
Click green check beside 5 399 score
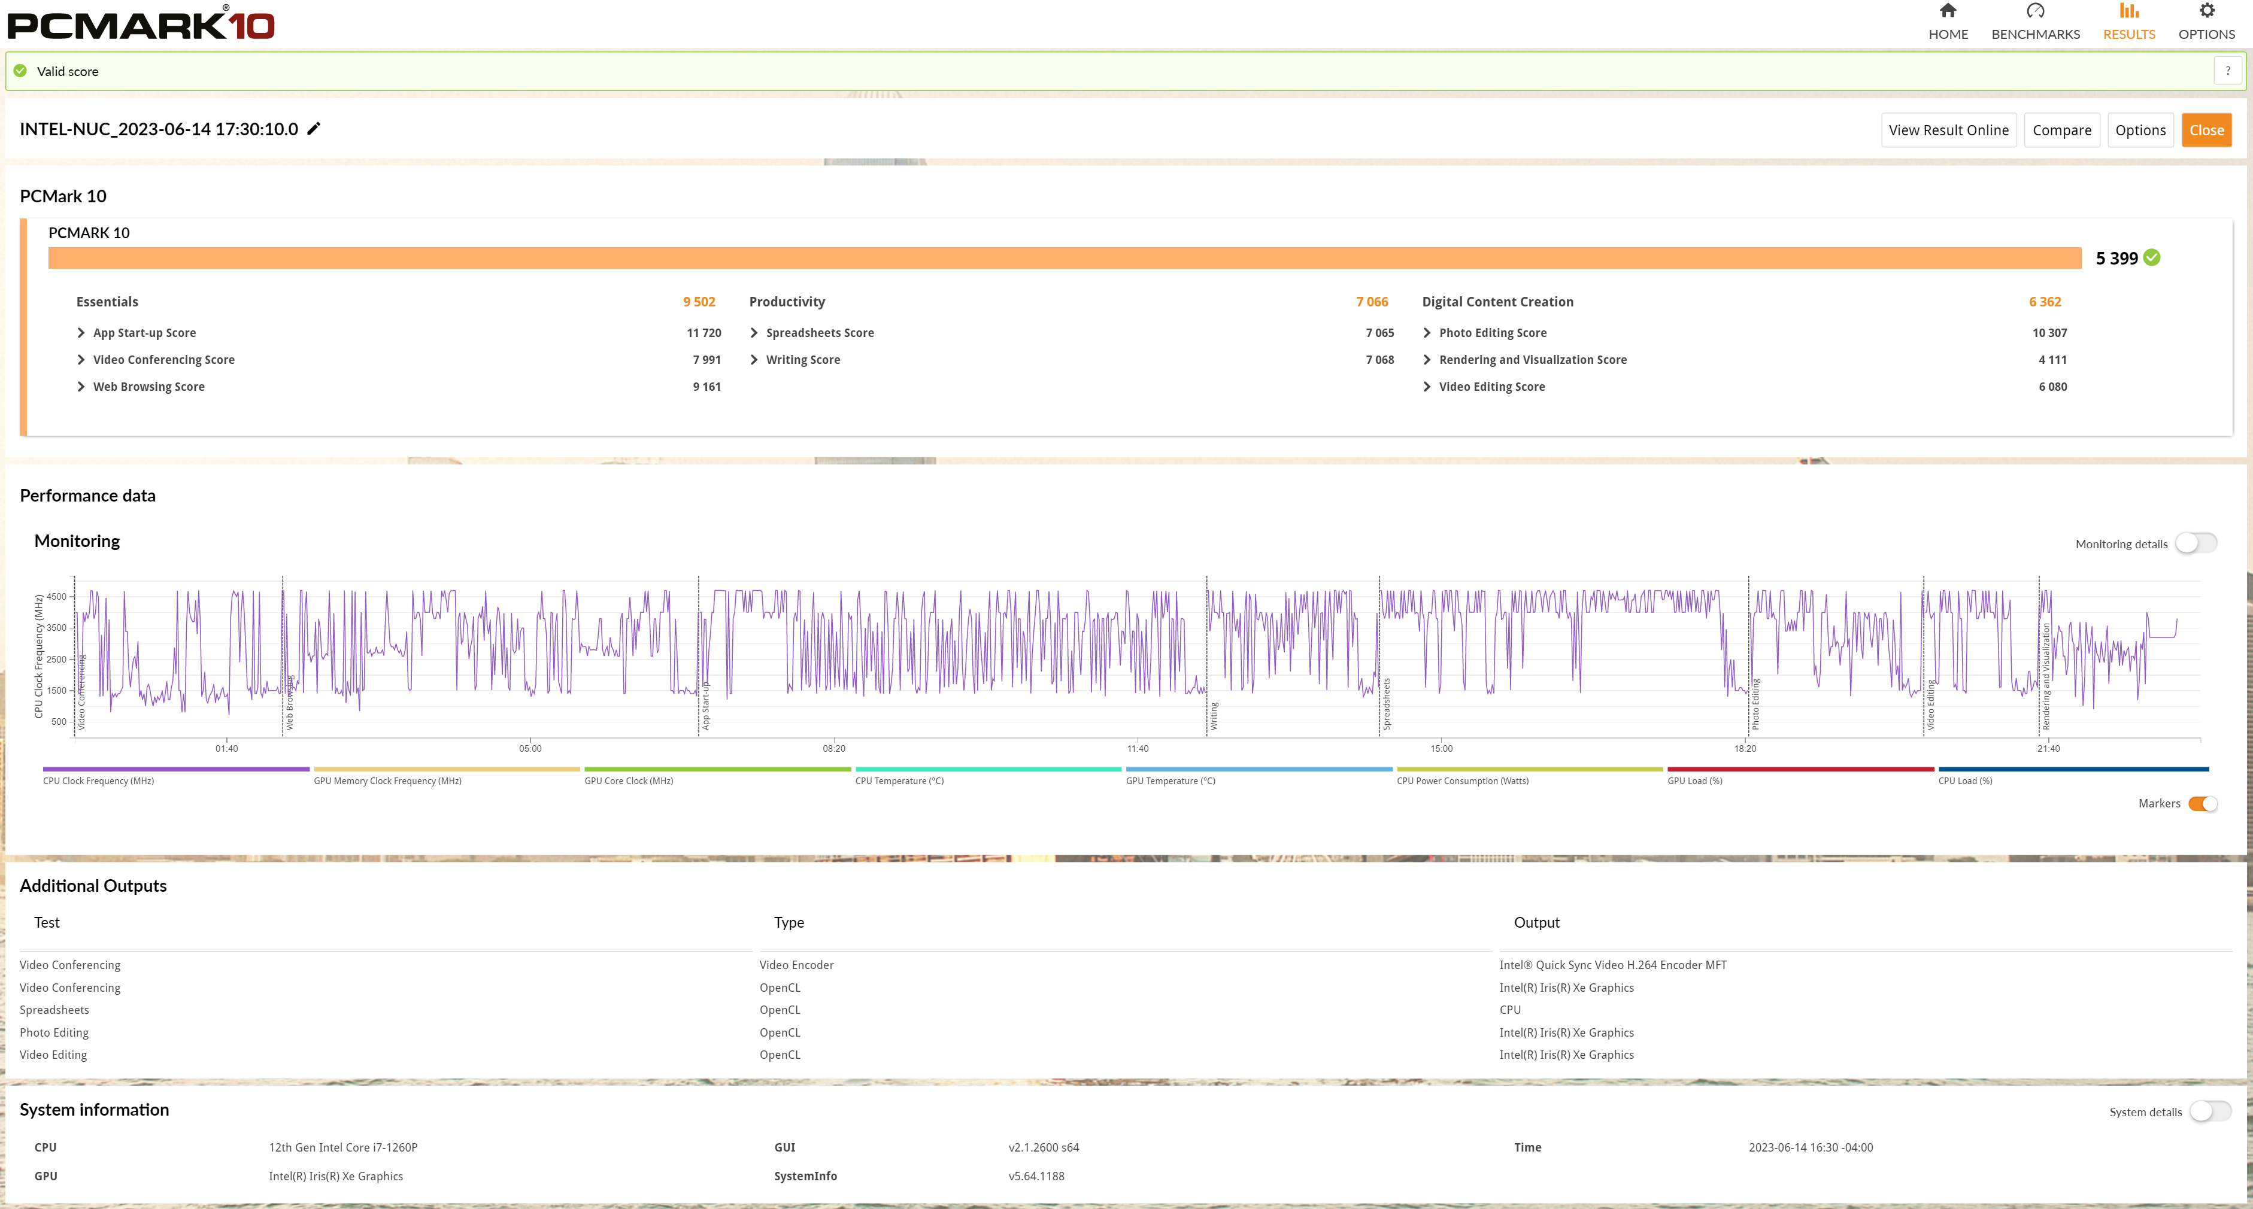click(x=2152, y=258)
